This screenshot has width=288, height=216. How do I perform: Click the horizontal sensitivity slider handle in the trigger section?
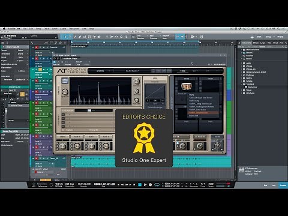pos(89,110)
